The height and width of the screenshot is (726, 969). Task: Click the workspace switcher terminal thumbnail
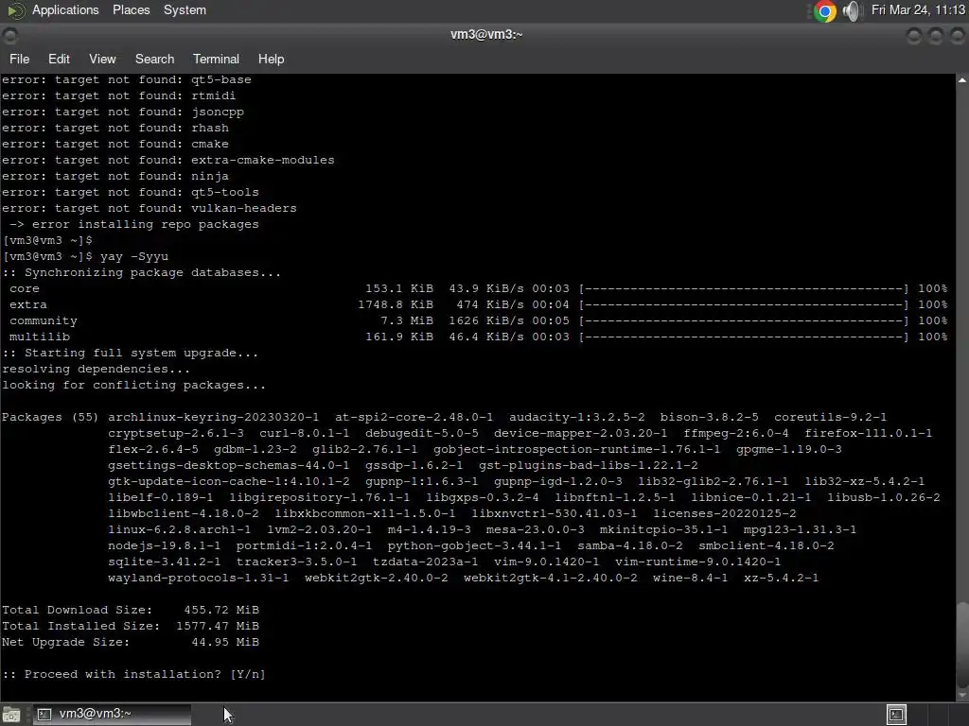896,715
